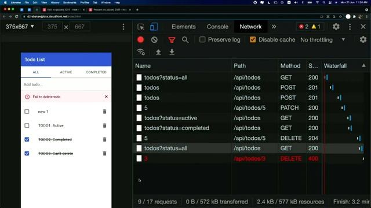Image resolution: width=371 pixels, height=208 pixels.
Task: Open network conditions wifi icon
Action: click(141, 52)
